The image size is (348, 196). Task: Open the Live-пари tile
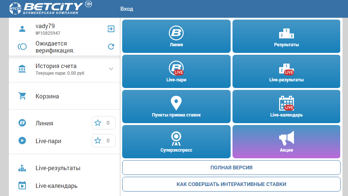click(176, 71)
